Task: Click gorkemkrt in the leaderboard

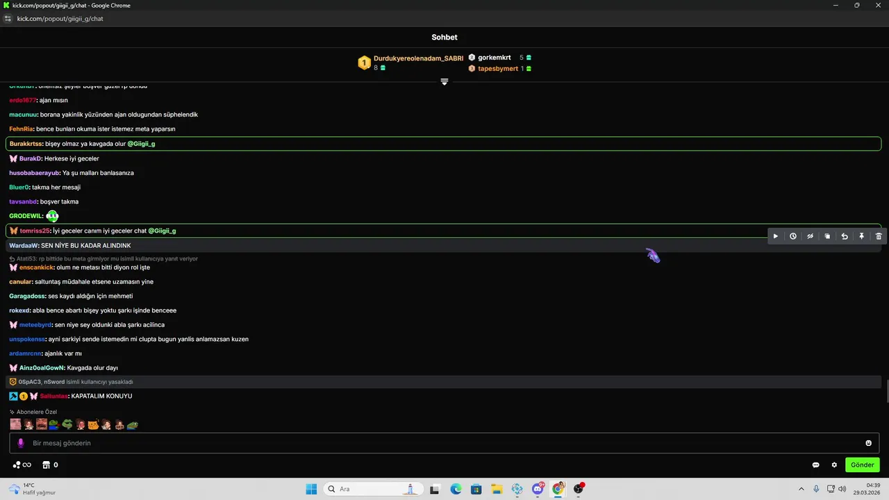Action: pos(495,58)
